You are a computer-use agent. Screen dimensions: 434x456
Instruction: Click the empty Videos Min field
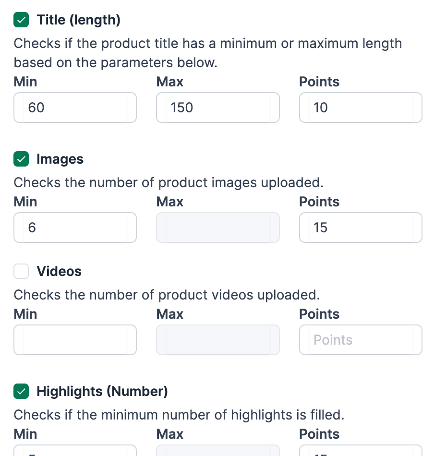(x=75, y=340)
